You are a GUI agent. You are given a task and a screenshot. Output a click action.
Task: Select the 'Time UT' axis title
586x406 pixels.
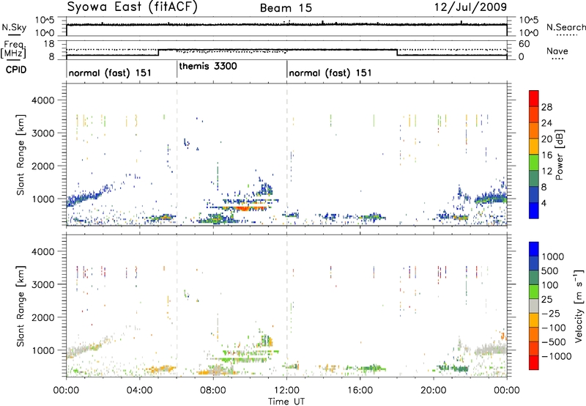(286, 402)
